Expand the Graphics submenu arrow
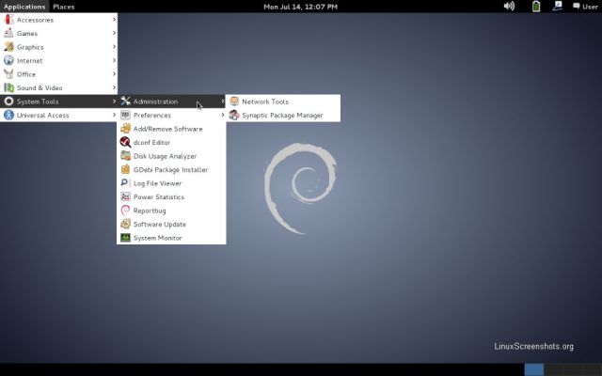 pos(114,47)
